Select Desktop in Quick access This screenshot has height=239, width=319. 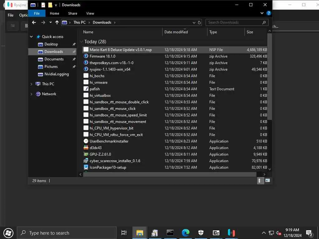[x=51, y=44]
